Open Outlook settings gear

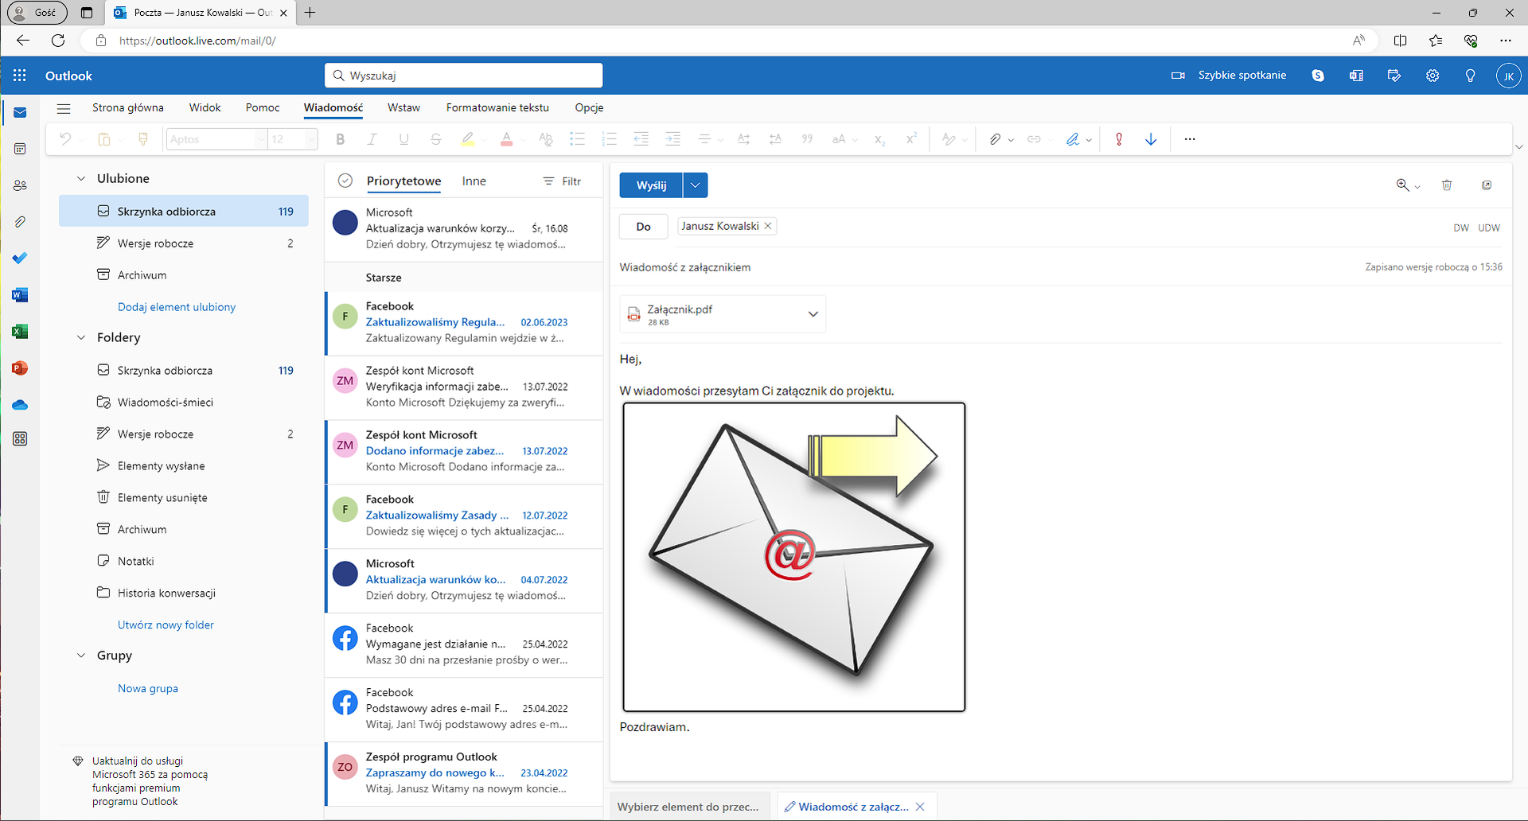point(1432,76)
